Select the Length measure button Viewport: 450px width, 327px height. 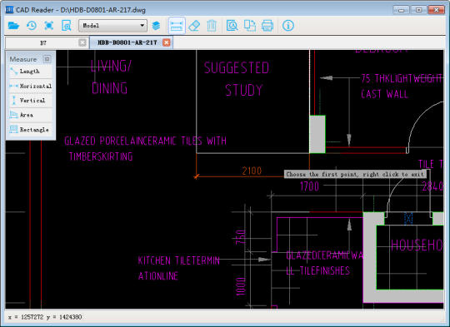[x=29, y=71]
